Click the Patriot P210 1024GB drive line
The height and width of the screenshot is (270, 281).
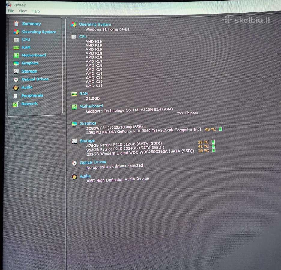(125, 148)
